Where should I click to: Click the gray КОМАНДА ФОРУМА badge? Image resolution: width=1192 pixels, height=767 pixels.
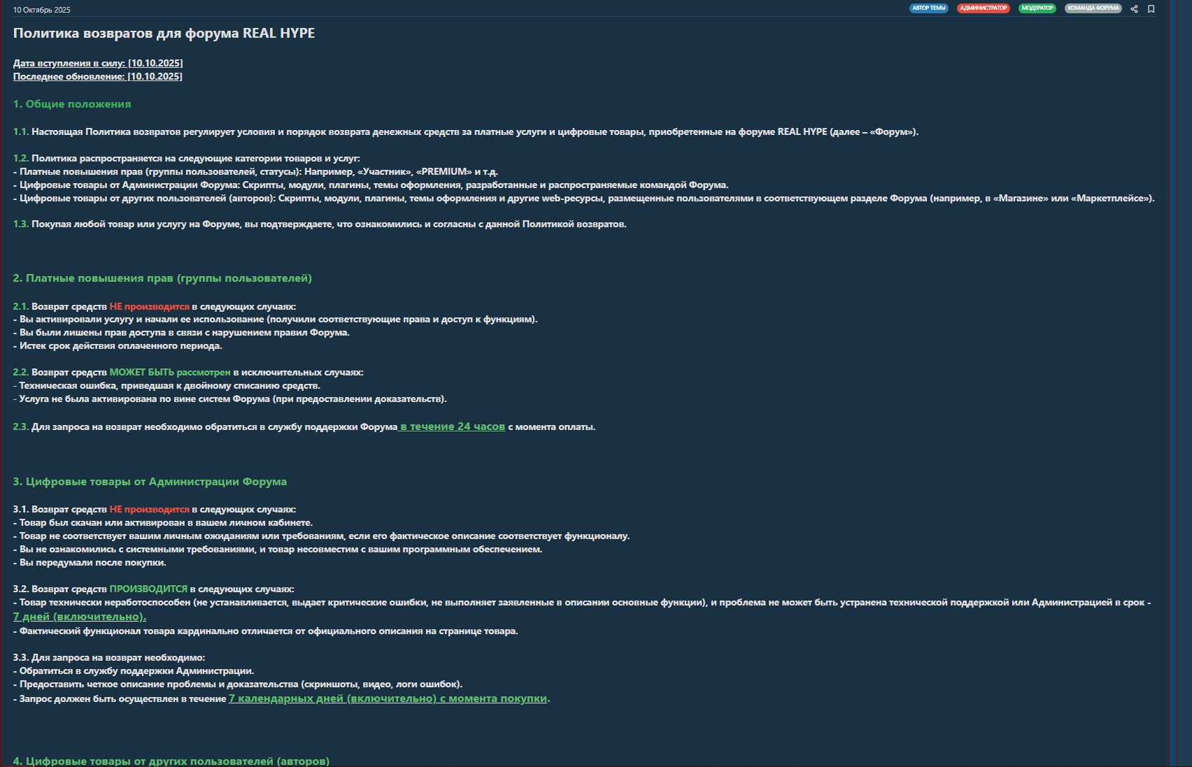1093,8
